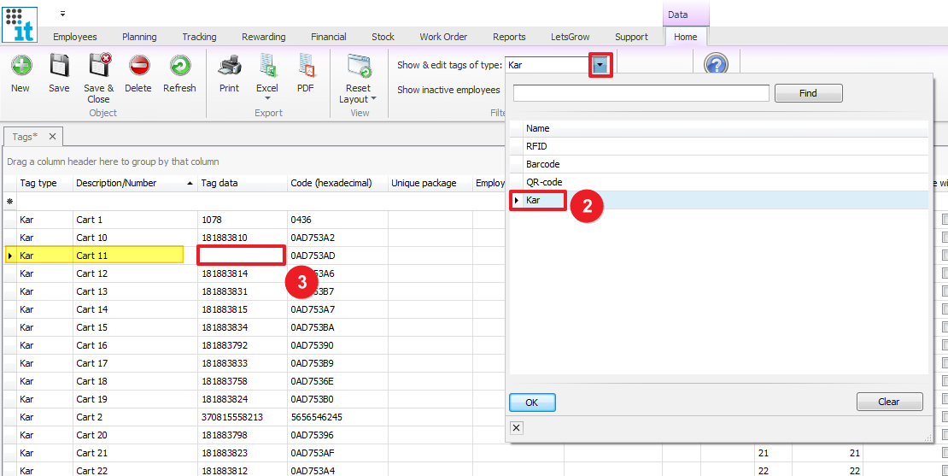This screenshot has height=476, width=948.
Task: Click the Find button
Action: (x=808, y=93)
